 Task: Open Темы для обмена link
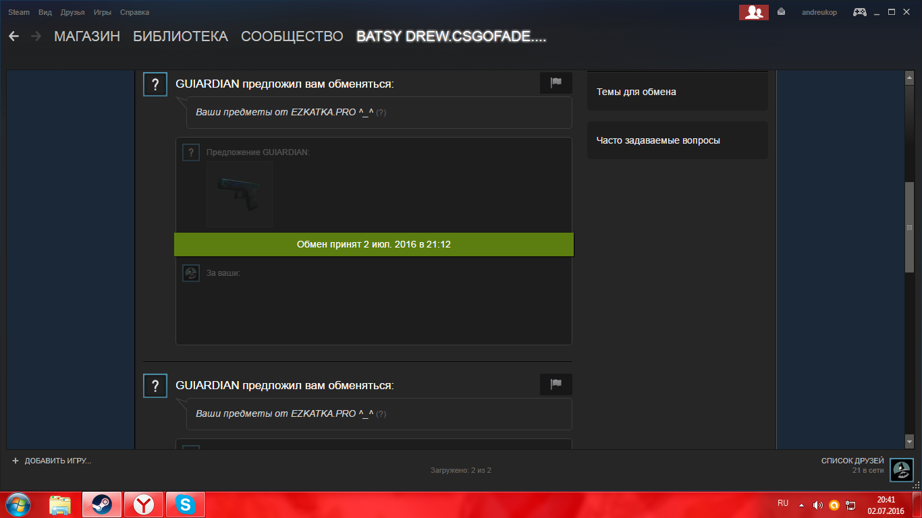678,92
